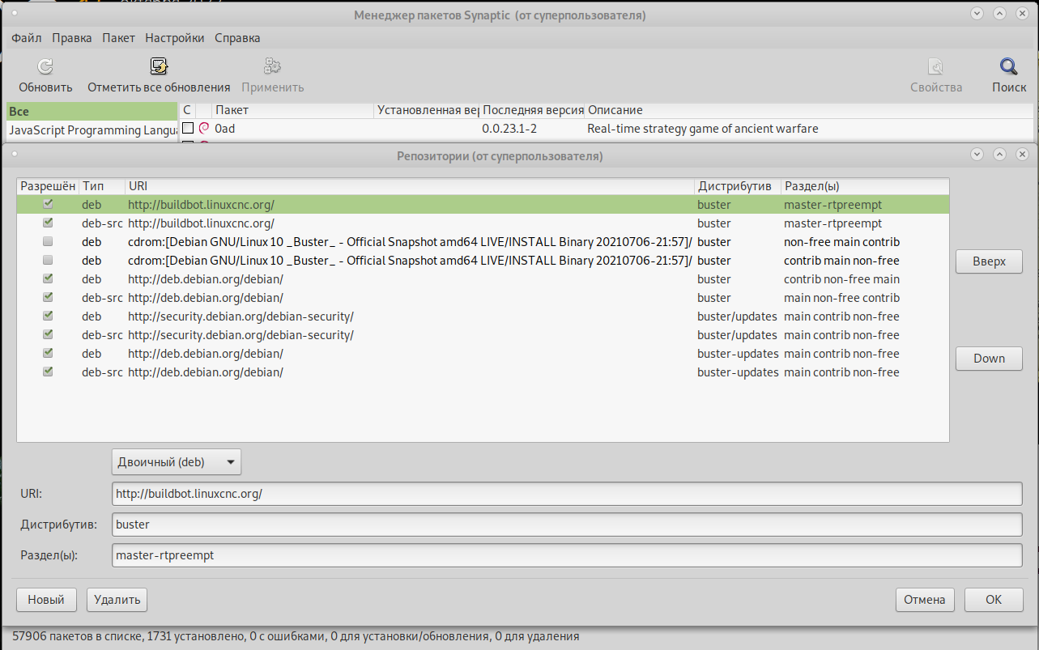Click the Описание column header in Synaptic
Viewport: 1039px width, 650px height.
pyautogui.click(x=809, y=110)
